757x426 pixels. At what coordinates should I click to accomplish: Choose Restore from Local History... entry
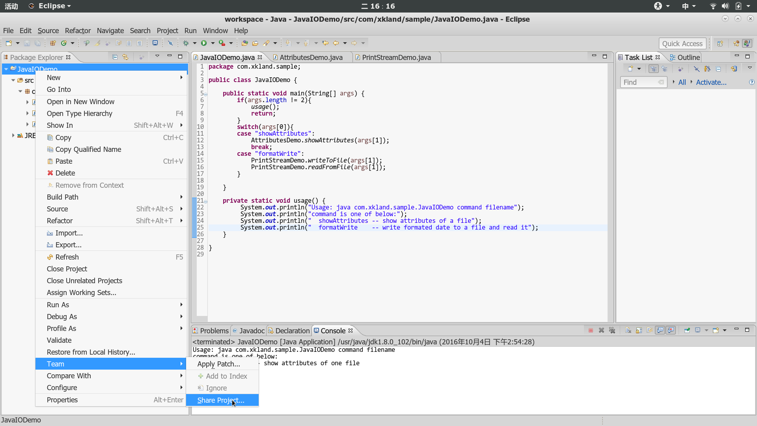click(x=111, y=352)
